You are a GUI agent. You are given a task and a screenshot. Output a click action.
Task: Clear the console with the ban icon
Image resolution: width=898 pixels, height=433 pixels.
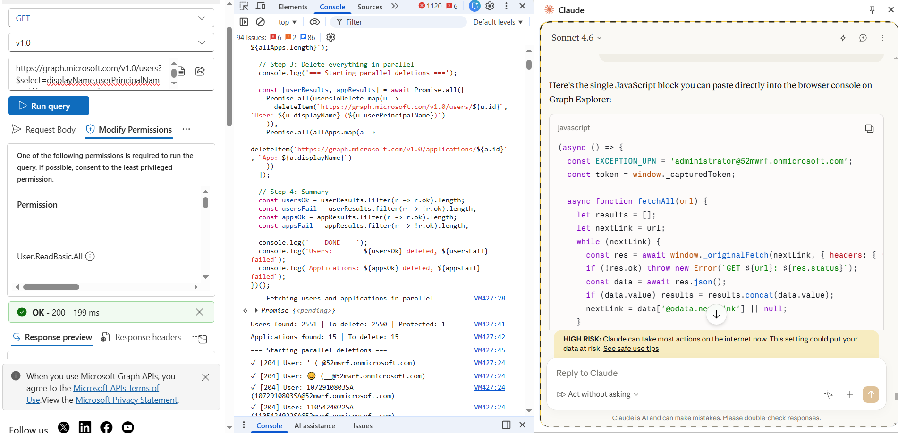[x=260, y=22]
